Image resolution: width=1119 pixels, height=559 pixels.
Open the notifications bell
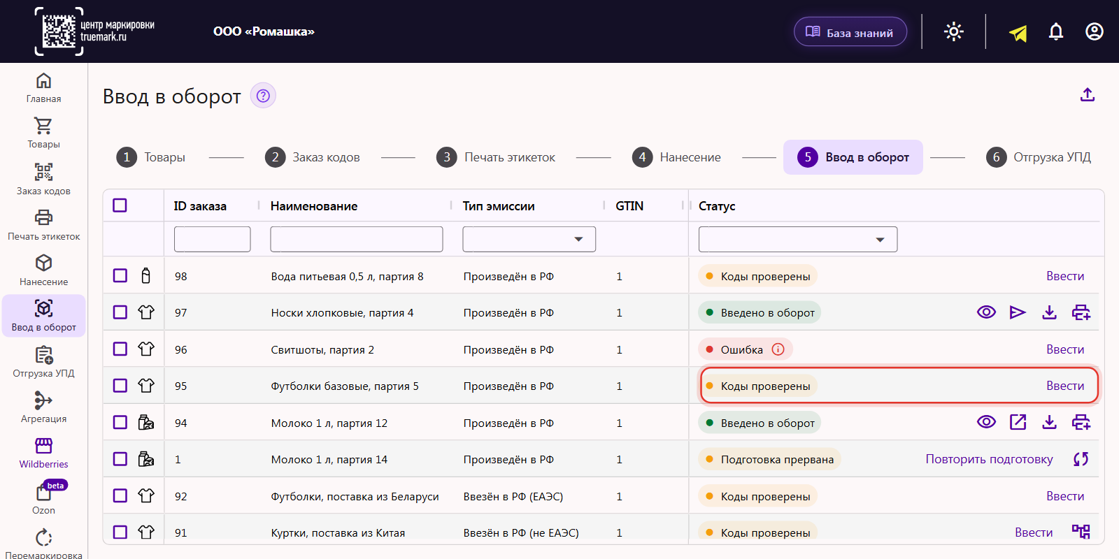pos(1056,31)
